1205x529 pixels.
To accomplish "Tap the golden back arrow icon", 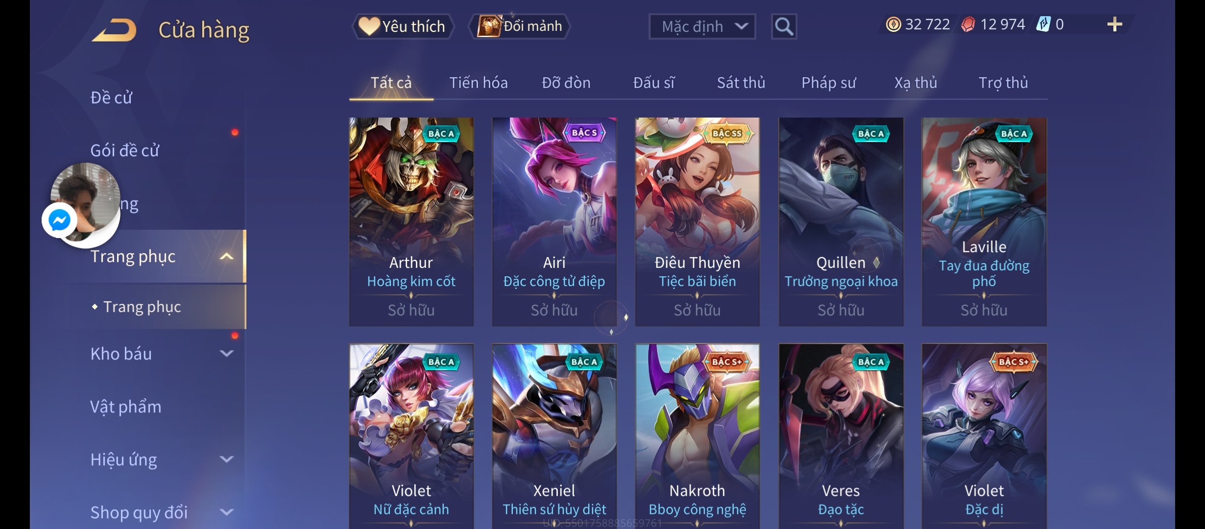I will 114,30.
